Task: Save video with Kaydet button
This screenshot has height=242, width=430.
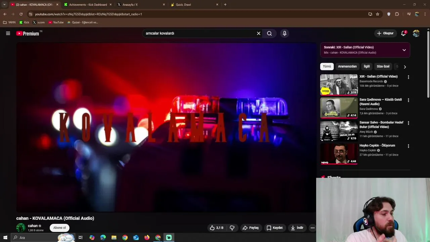Action: click(x=274, y=228)
